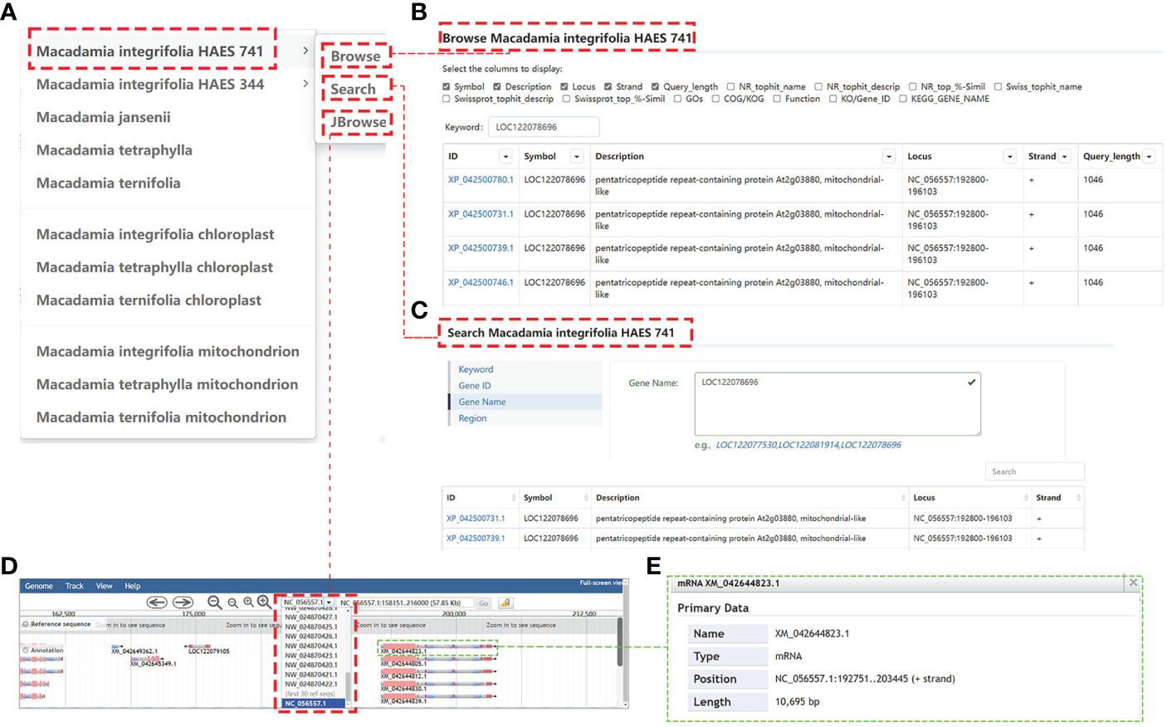1167x727 pixels.
Task: Click the highlight marker icon beside Go
Action: pyautogui.click(x=505, y=603)
